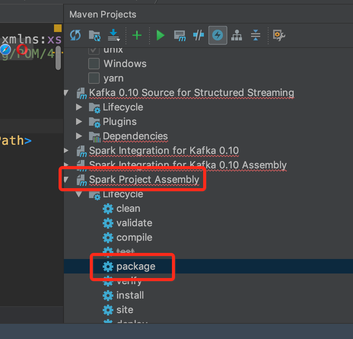Click the gear icon beside install
The height and width of the screenshot is (339, 353).
click(108, 296)
